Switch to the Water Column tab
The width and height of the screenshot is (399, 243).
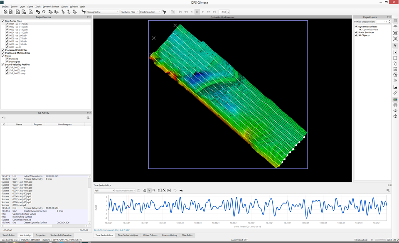[150, 235]
